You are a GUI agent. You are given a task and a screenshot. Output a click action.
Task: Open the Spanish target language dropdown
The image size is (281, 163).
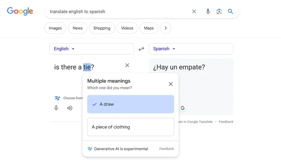click(x=191, y=49)
